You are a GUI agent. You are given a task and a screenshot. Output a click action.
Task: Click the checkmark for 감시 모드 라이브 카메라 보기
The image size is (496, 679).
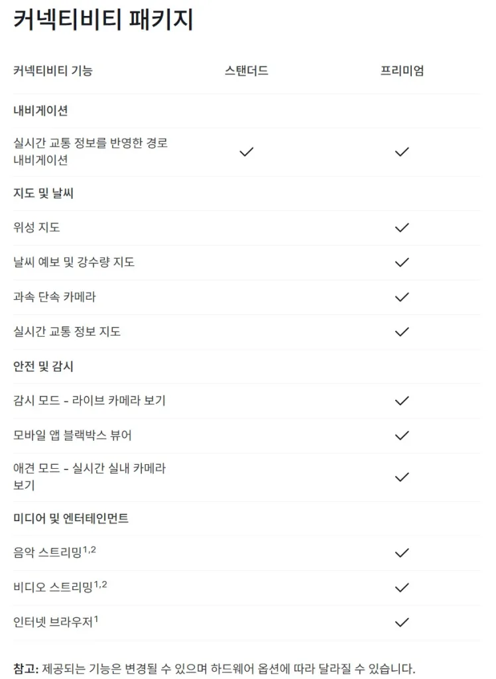point(402,401)
